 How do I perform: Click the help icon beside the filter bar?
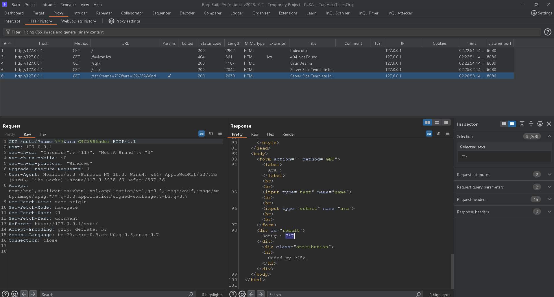point(548,32)
